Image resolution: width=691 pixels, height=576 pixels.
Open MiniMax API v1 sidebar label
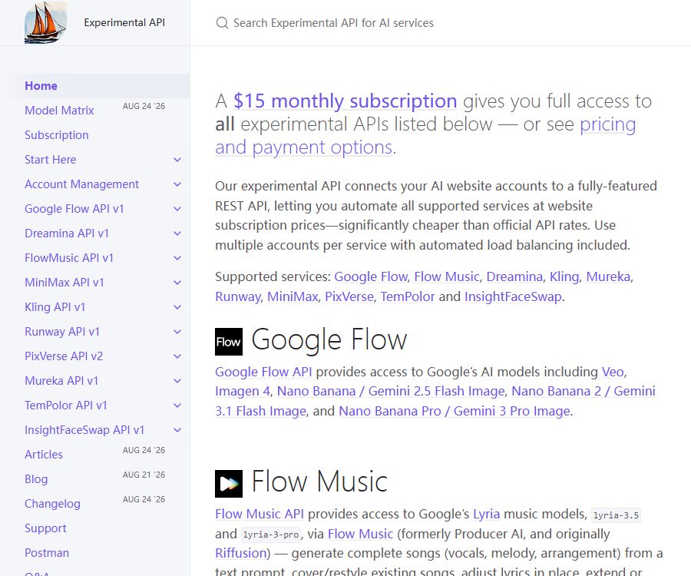[x=64, y=283]
